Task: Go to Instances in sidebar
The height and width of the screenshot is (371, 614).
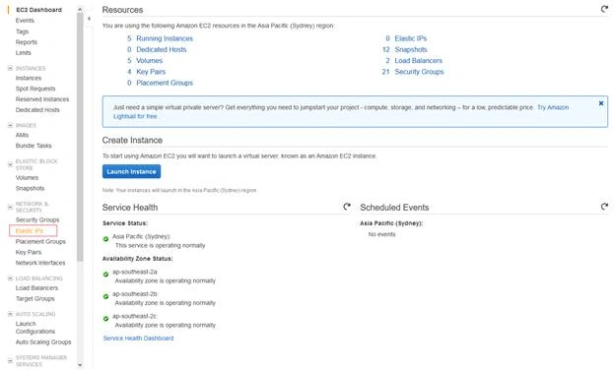Action: coord(29,78)
